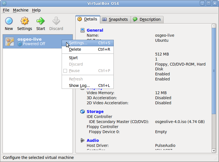Click the details pane scroll up arrow
Viewport: 219px width, 162px height.
214,26
